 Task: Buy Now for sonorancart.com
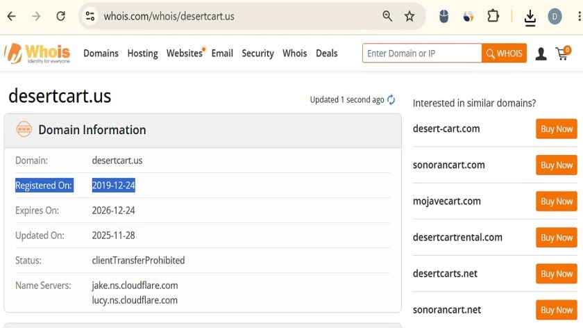(x=556, y=165)
